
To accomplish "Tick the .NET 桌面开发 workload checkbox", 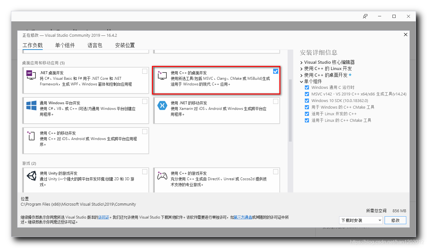I will click(x=144, y=71).
